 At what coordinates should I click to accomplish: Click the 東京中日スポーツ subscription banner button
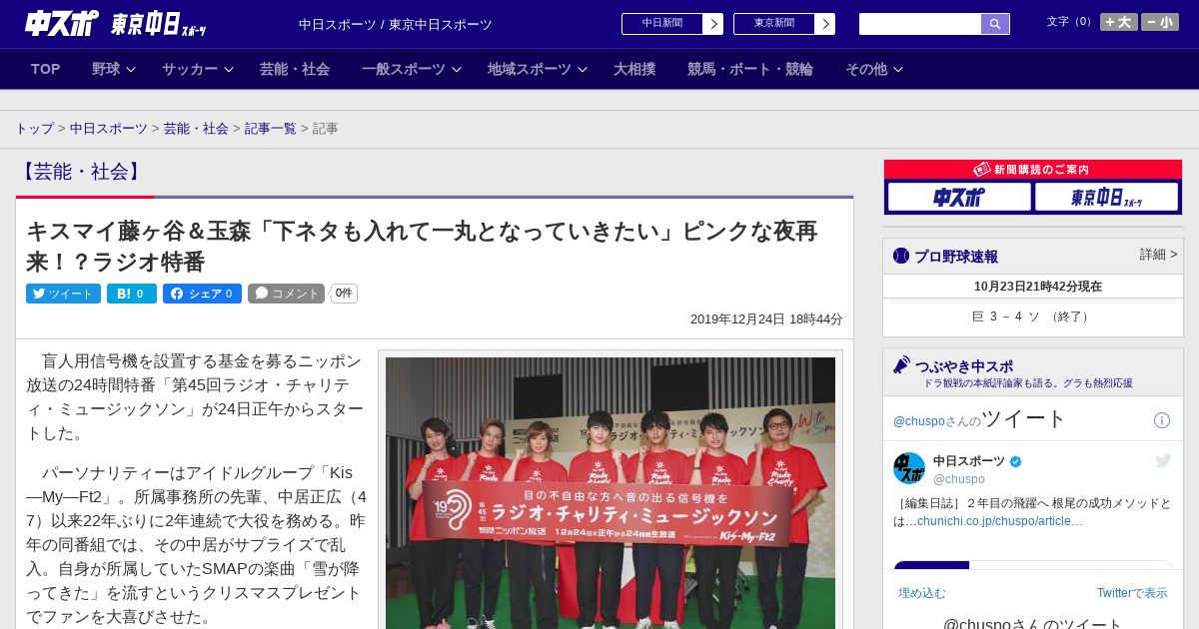[x=1106, y=198]
